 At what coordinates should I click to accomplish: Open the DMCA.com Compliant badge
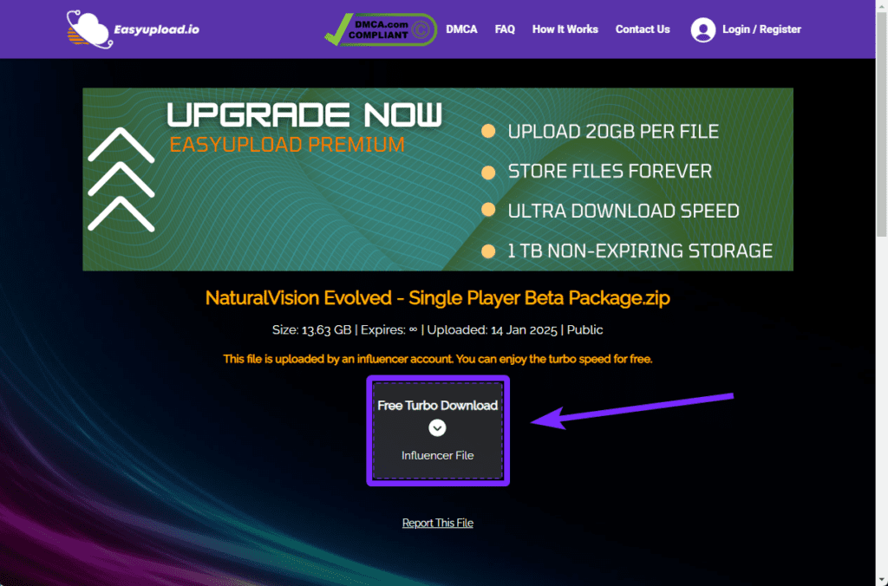point(381,29)
